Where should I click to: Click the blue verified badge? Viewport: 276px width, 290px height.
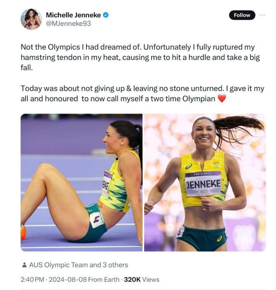tap(105, 15)
